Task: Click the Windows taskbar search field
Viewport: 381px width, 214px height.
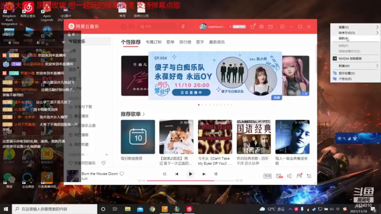Action: pos(54,209)
